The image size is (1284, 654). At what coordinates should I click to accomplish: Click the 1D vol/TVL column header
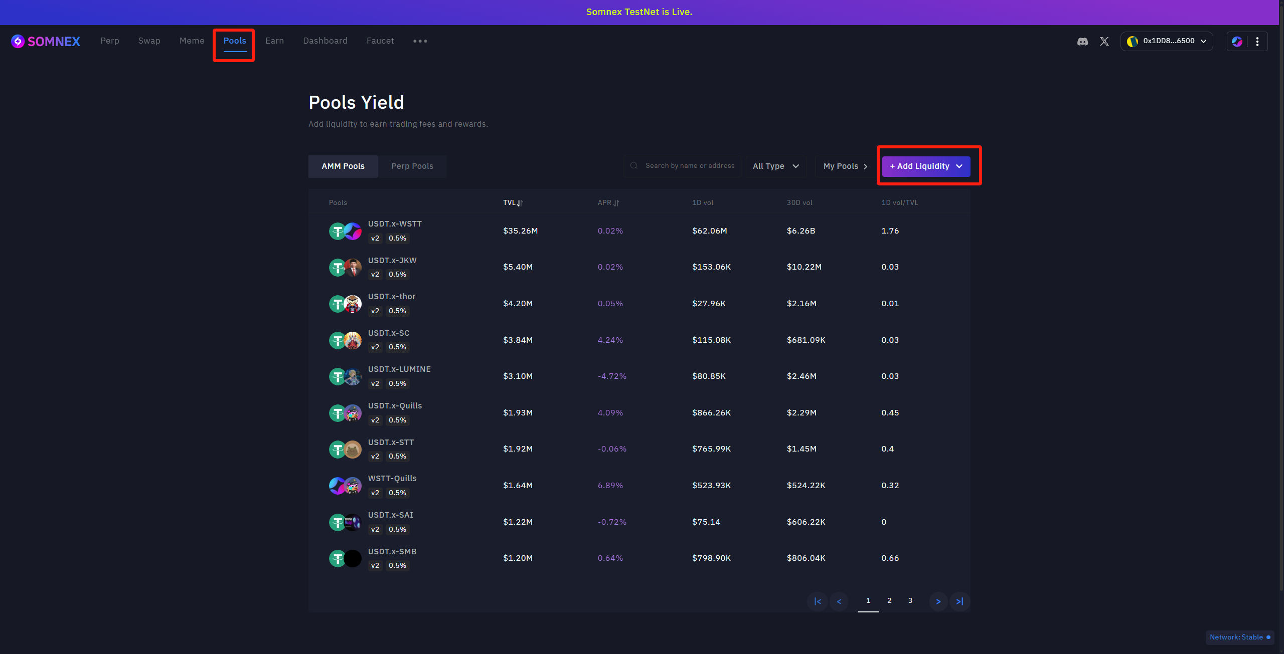click(899, 203)
